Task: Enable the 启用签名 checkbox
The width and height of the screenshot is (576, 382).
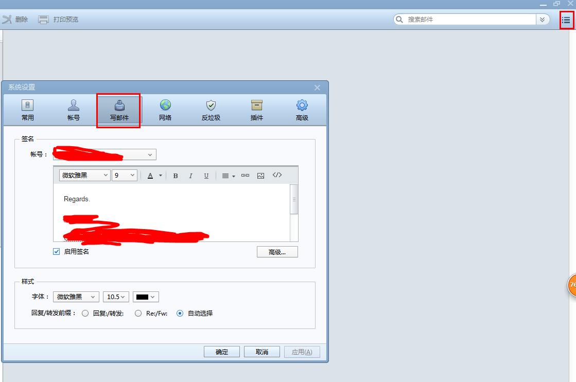Action: pyautogui.click(x=56, y=252)
